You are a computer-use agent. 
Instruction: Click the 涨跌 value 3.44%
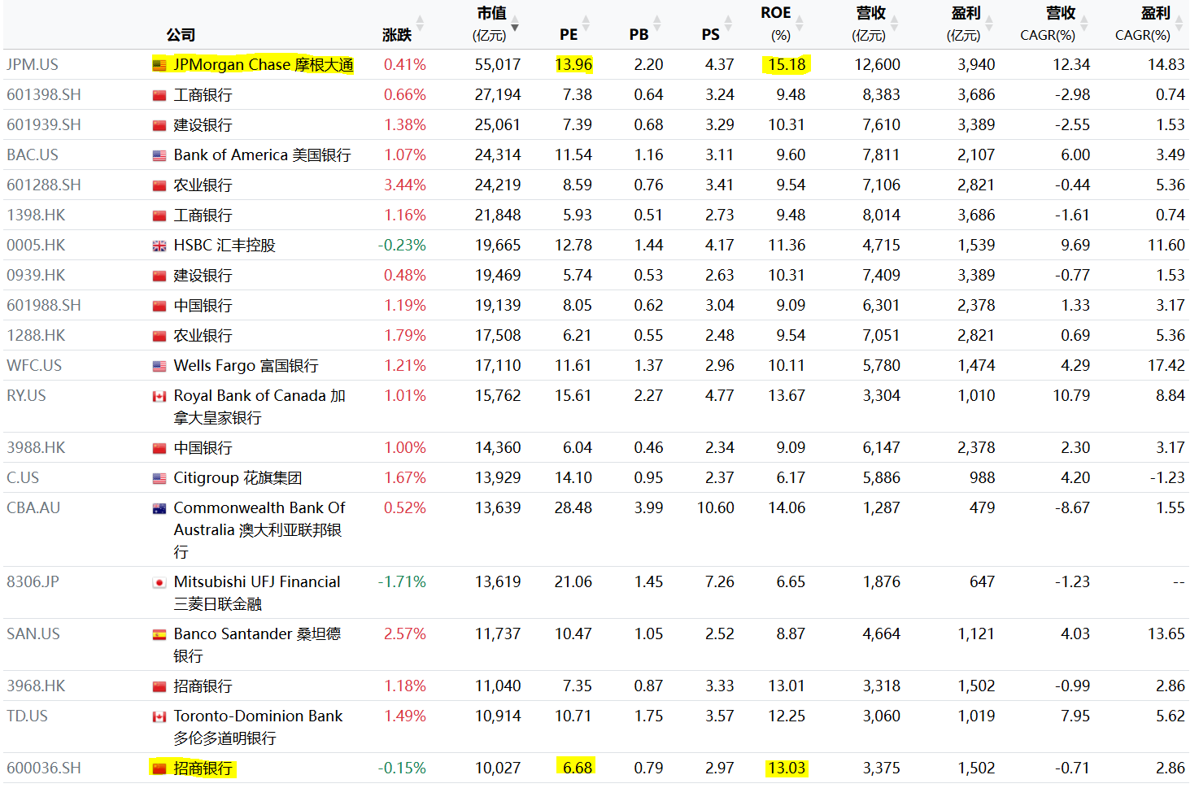point(405,185)
